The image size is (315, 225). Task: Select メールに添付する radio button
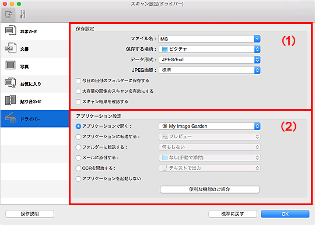click(78, 158)
